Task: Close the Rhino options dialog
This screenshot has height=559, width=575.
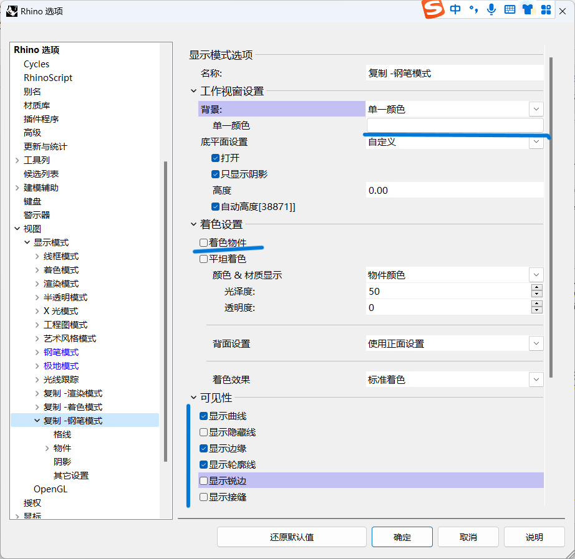Action: pyautogui.click(x=563, y=11)
